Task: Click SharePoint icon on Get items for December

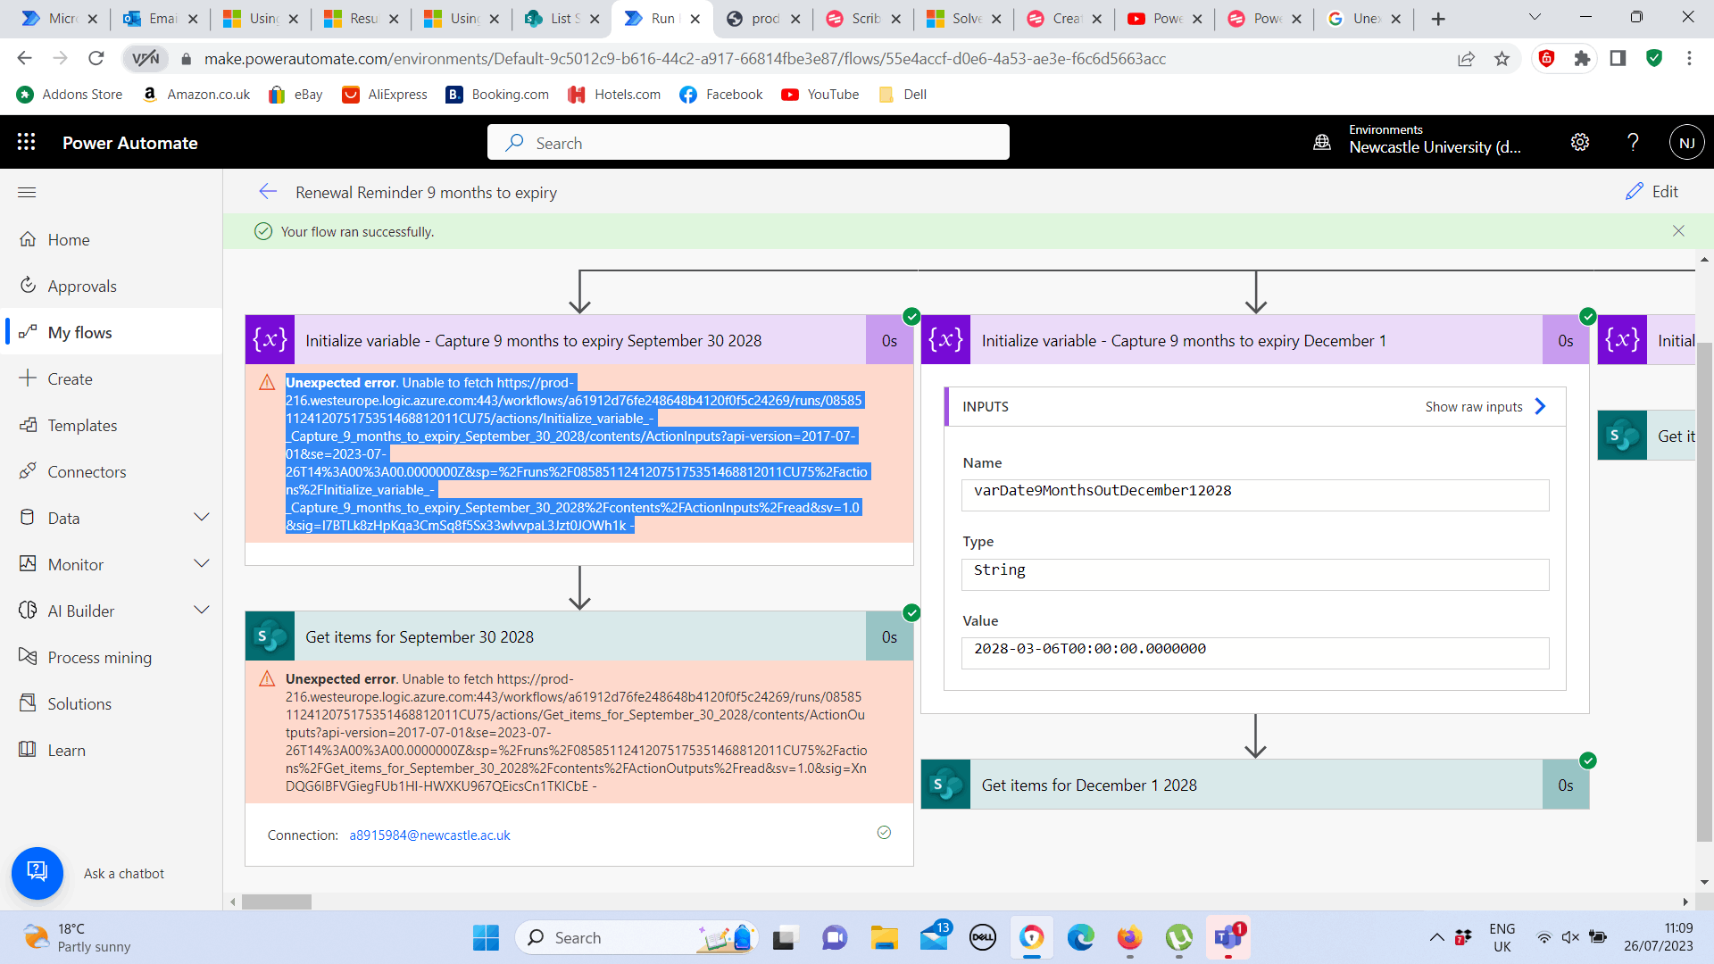Action: point(945,785)
